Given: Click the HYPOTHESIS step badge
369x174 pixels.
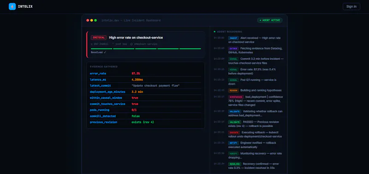Looking at the screenshot, I should (x=236, y=97).
